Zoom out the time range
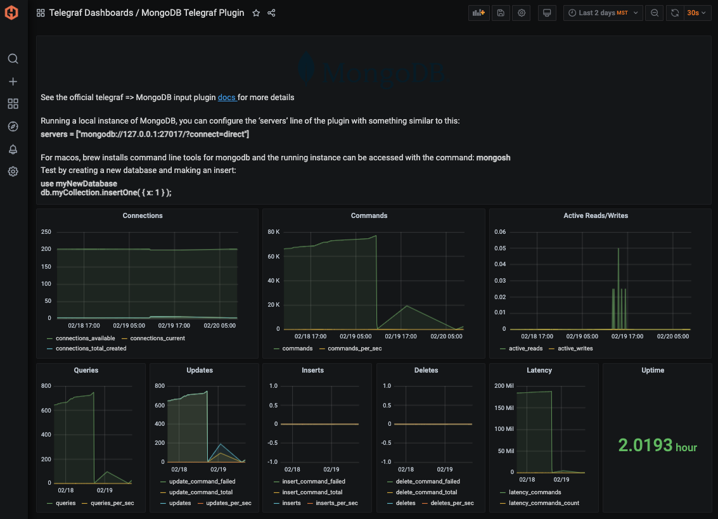Viewport: 718px width, 519px height. coord(655,13)
